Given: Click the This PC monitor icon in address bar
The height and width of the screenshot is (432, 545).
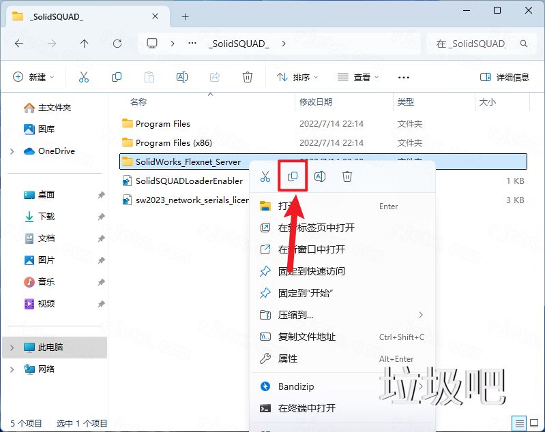Looking at the screenshot, I should click(152, 44).
